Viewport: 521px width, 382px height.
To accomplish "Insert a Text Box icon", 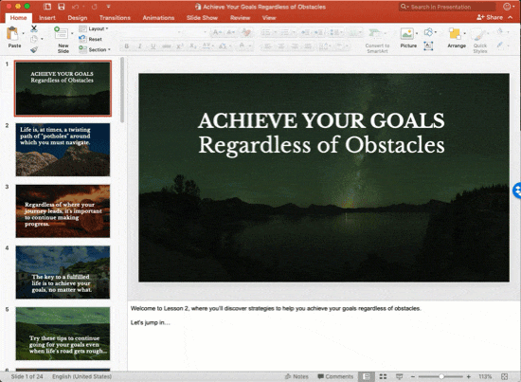I will (x=428, y=45).
